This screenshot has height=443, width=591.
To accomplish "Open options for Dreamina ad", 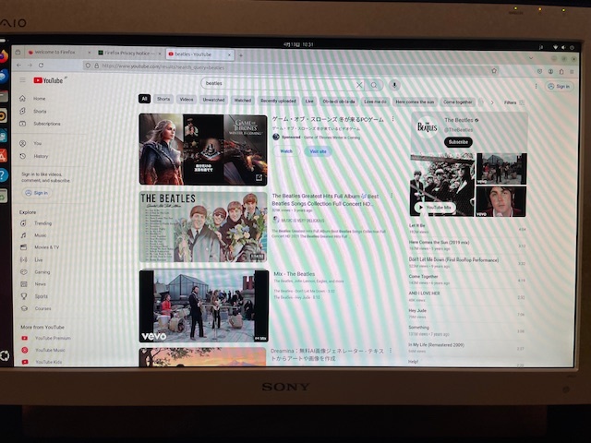I will click(391, 351).
